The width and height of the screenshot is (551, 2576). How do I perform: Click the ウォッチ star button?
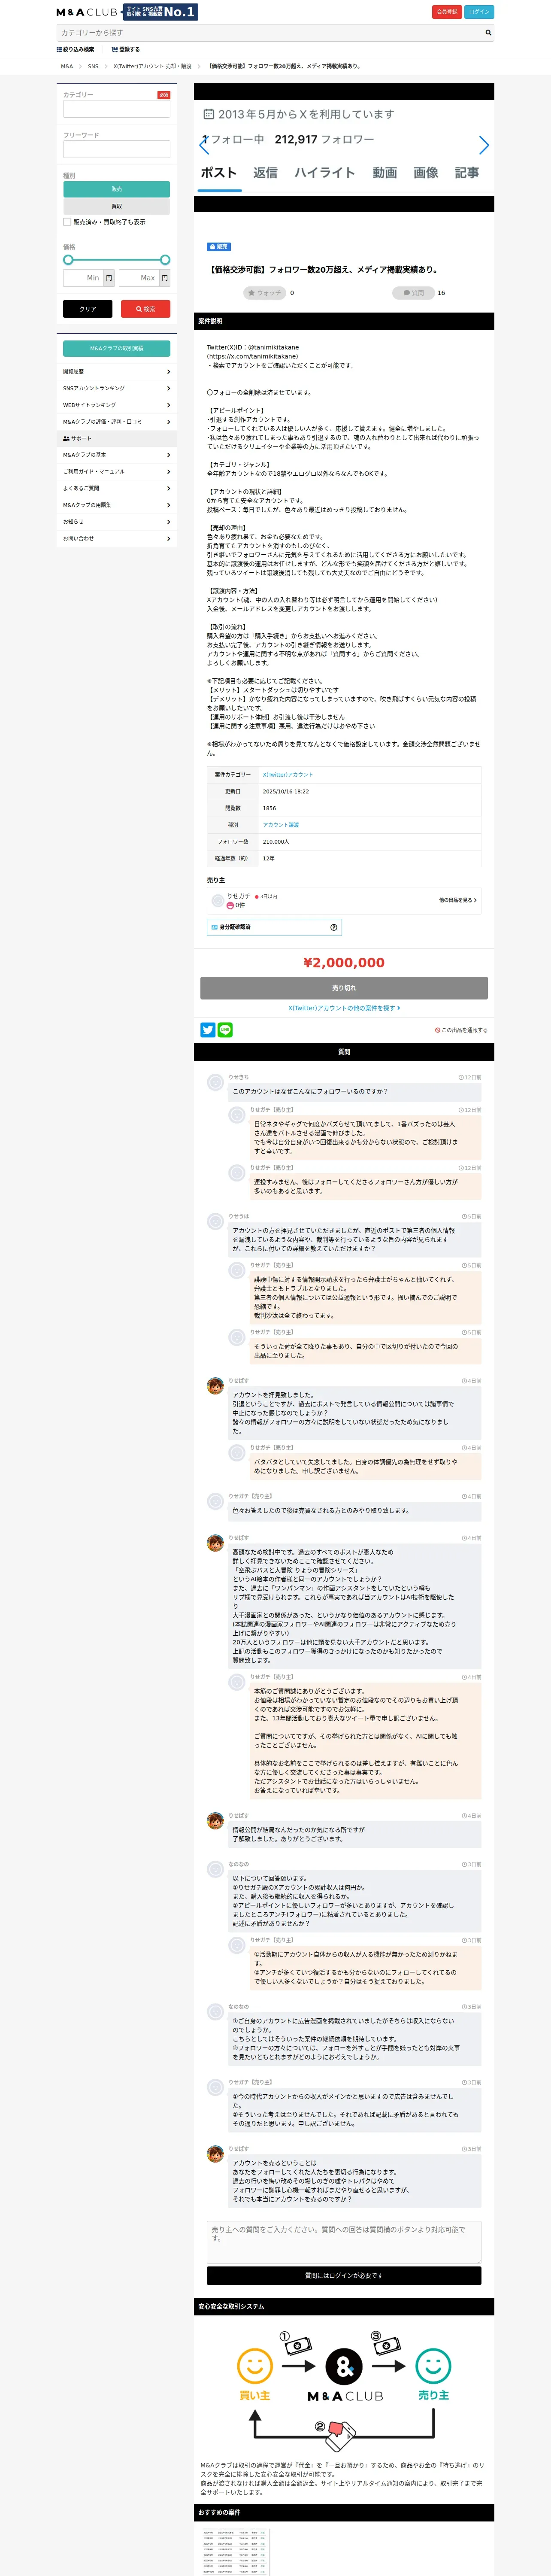tap(265, 293)
